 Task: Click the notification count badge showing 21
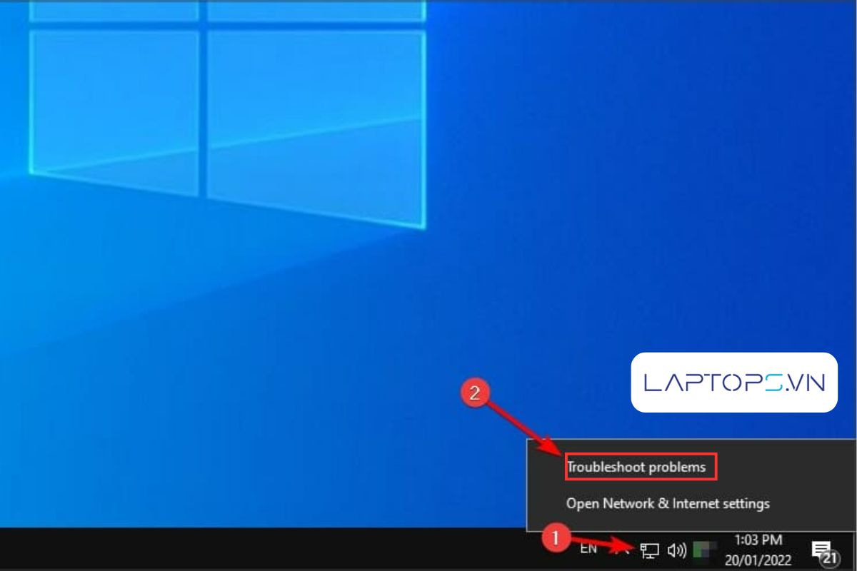click(830, 557)
